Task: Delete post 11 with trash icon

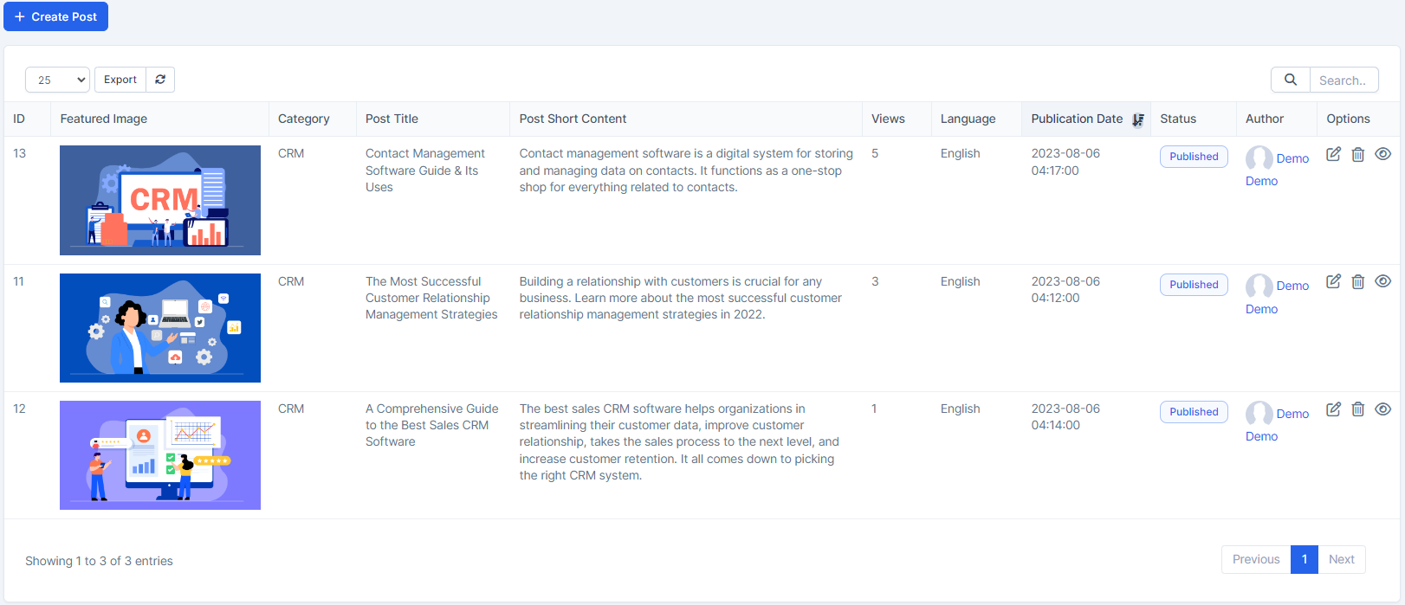Action: click(x=1357, y=281)
